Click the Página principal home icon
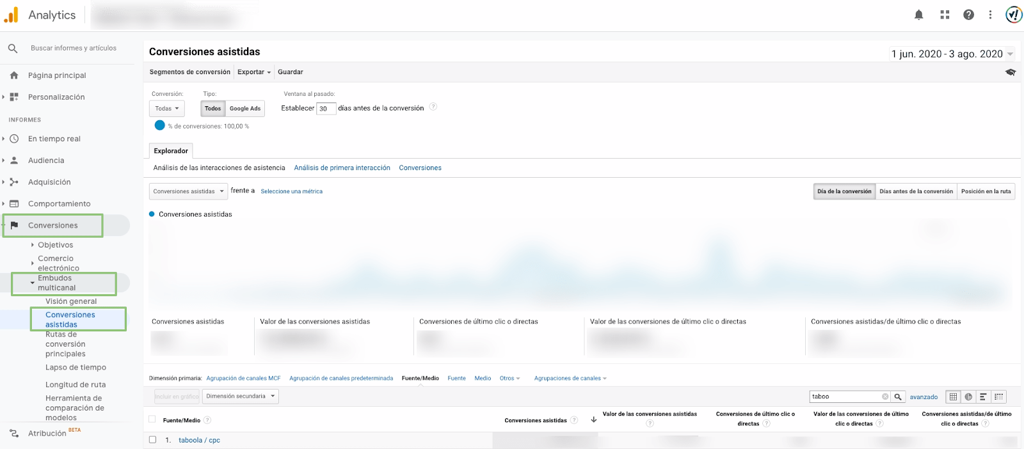Image resolution: width=1024 pixels, height=449 pixels. point(14,75)
